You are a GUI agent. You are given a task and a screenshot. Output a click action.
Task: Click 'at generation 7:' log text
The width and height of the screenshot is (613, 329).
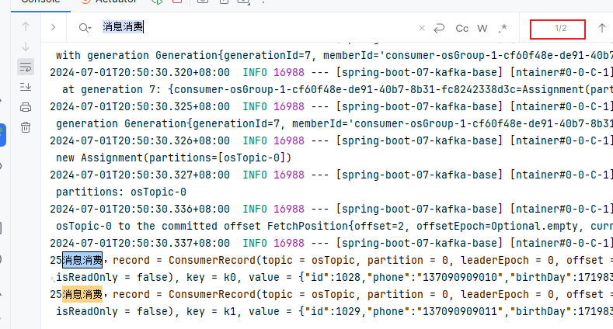(x=112, y=89)
